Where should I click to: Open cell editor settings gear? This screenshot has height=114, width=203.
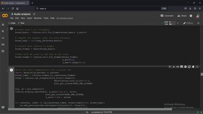coord(185,67)
